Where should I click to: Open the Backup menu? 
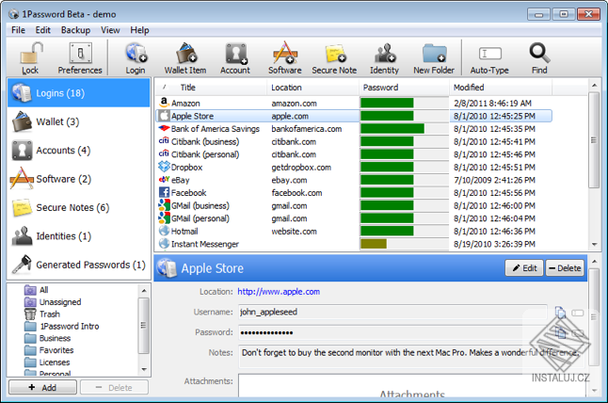[x=75, y=30]
